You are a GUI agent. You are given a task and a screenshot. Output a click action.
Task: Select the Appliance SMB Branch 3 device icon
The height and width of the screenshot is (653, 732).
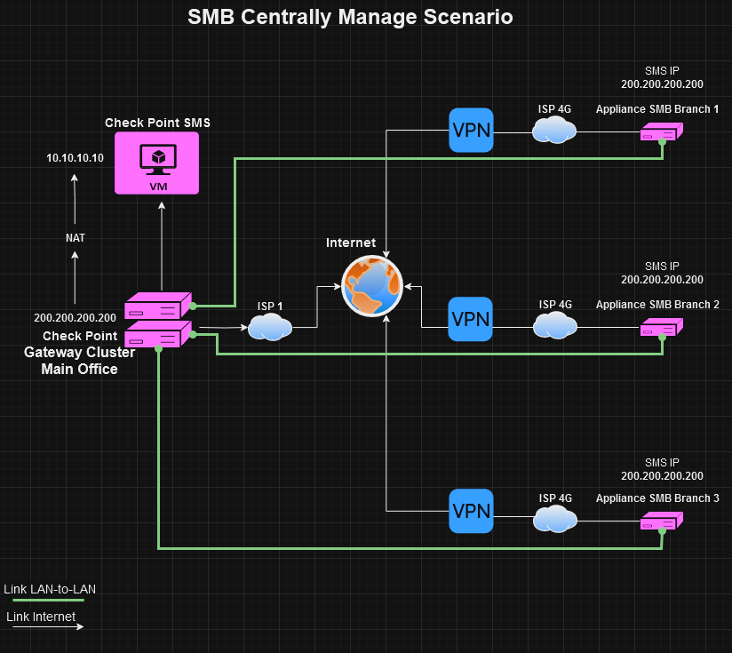click(x=661, y=522)
